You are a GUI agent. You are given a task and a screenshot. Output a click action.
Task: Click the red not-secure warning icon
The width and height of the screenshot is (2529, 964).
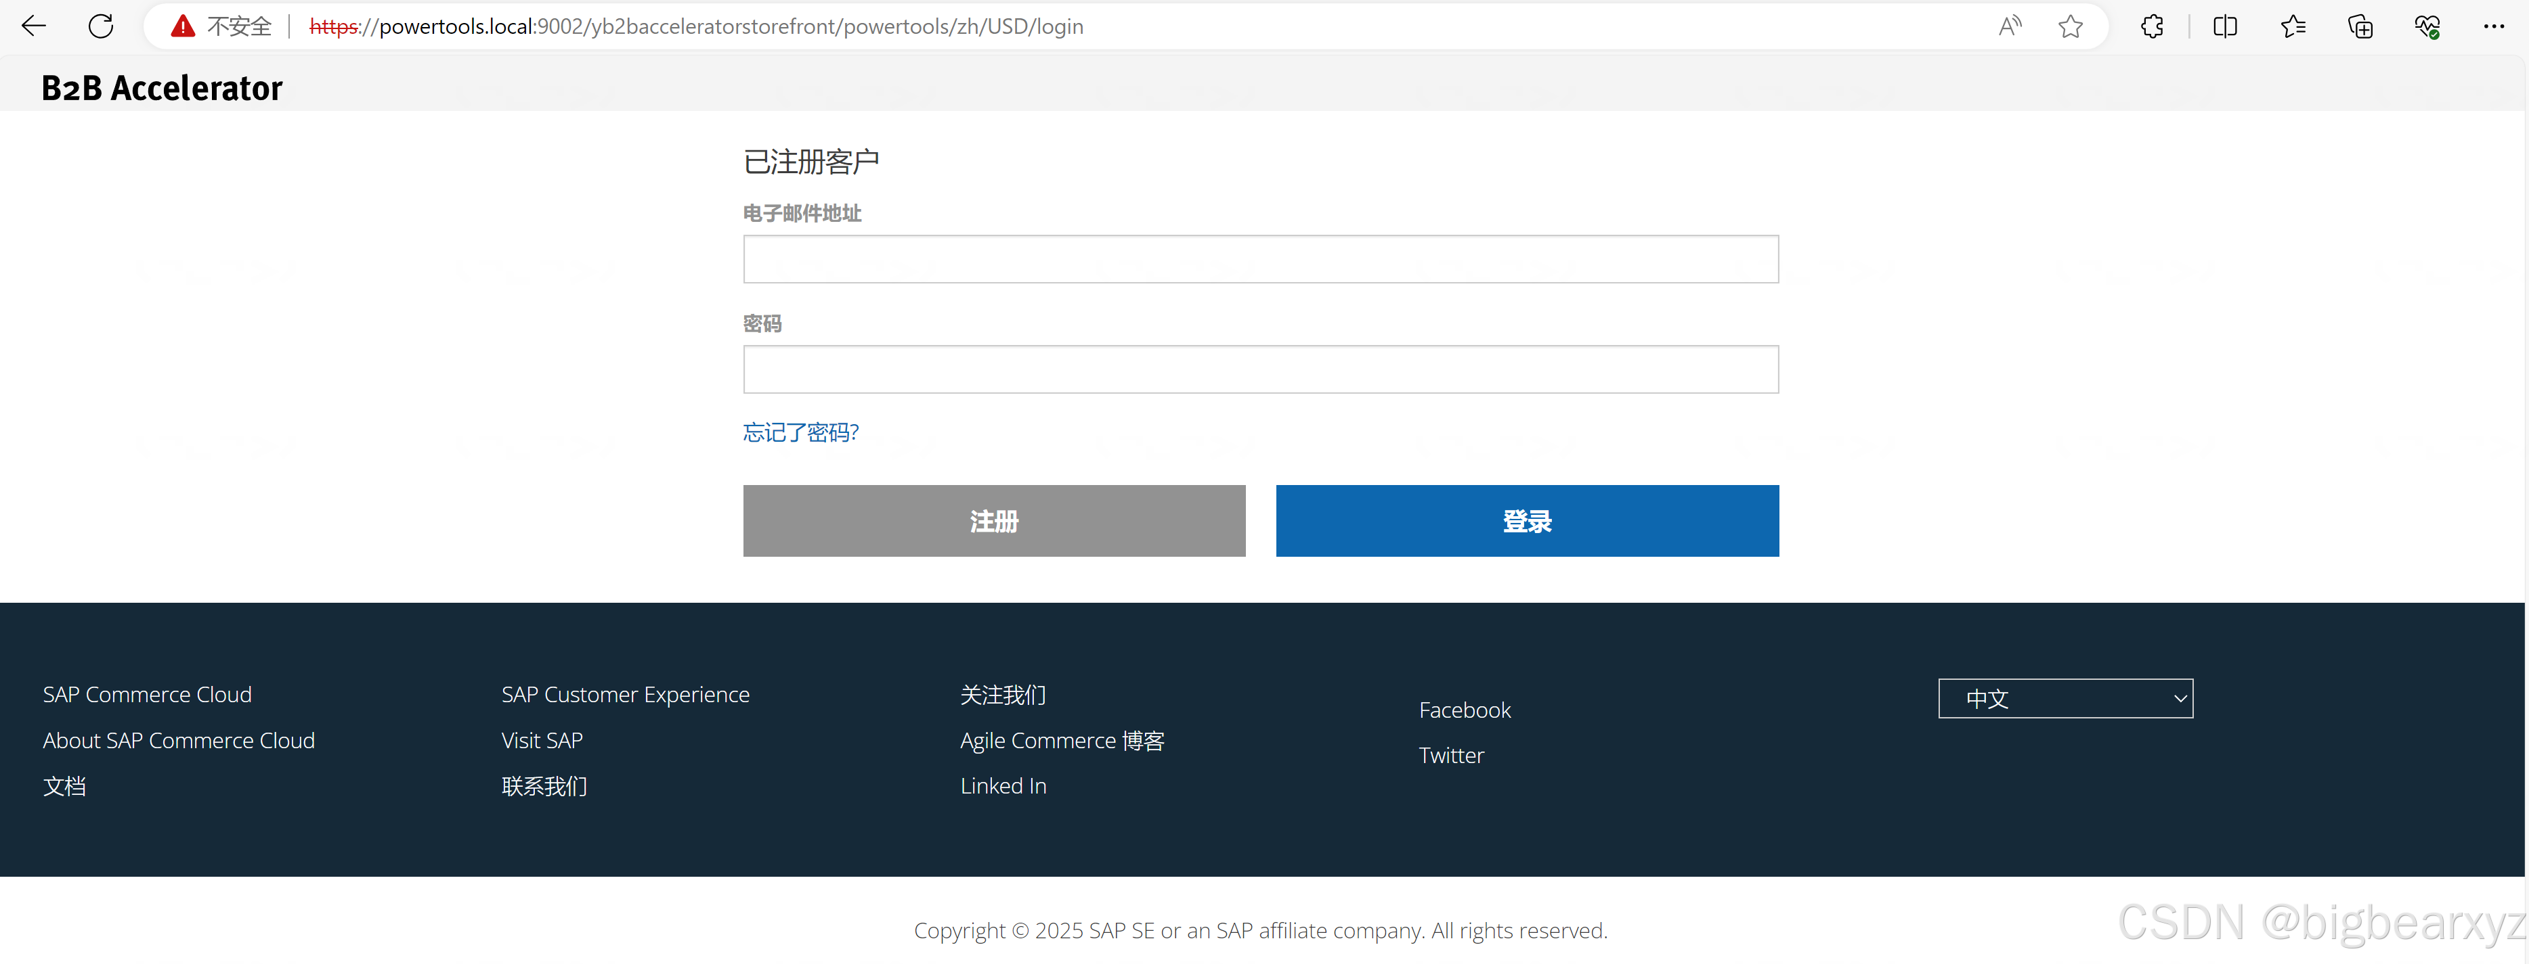pyautogui.click(x=183, y=26)
